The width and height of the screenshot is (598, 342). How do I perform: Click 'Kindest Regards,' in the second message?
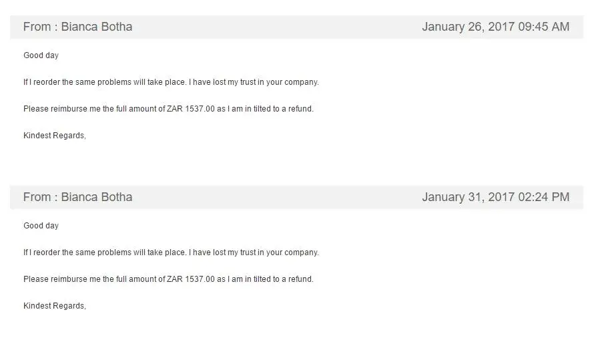tap(55, 306)
